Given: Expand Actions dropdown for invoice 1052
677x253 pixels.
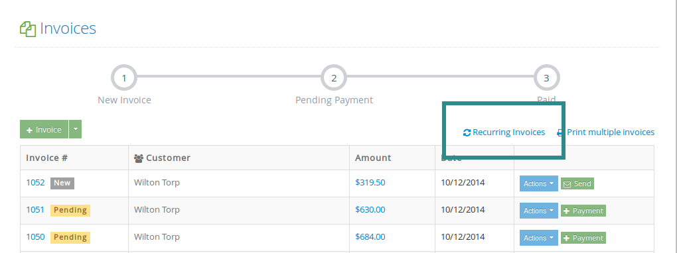Looking at the screenshot, I should (539, 183).
